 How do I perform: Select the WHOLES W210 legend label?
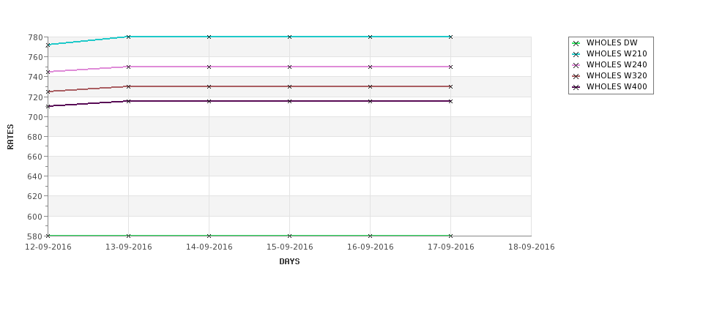617,53
